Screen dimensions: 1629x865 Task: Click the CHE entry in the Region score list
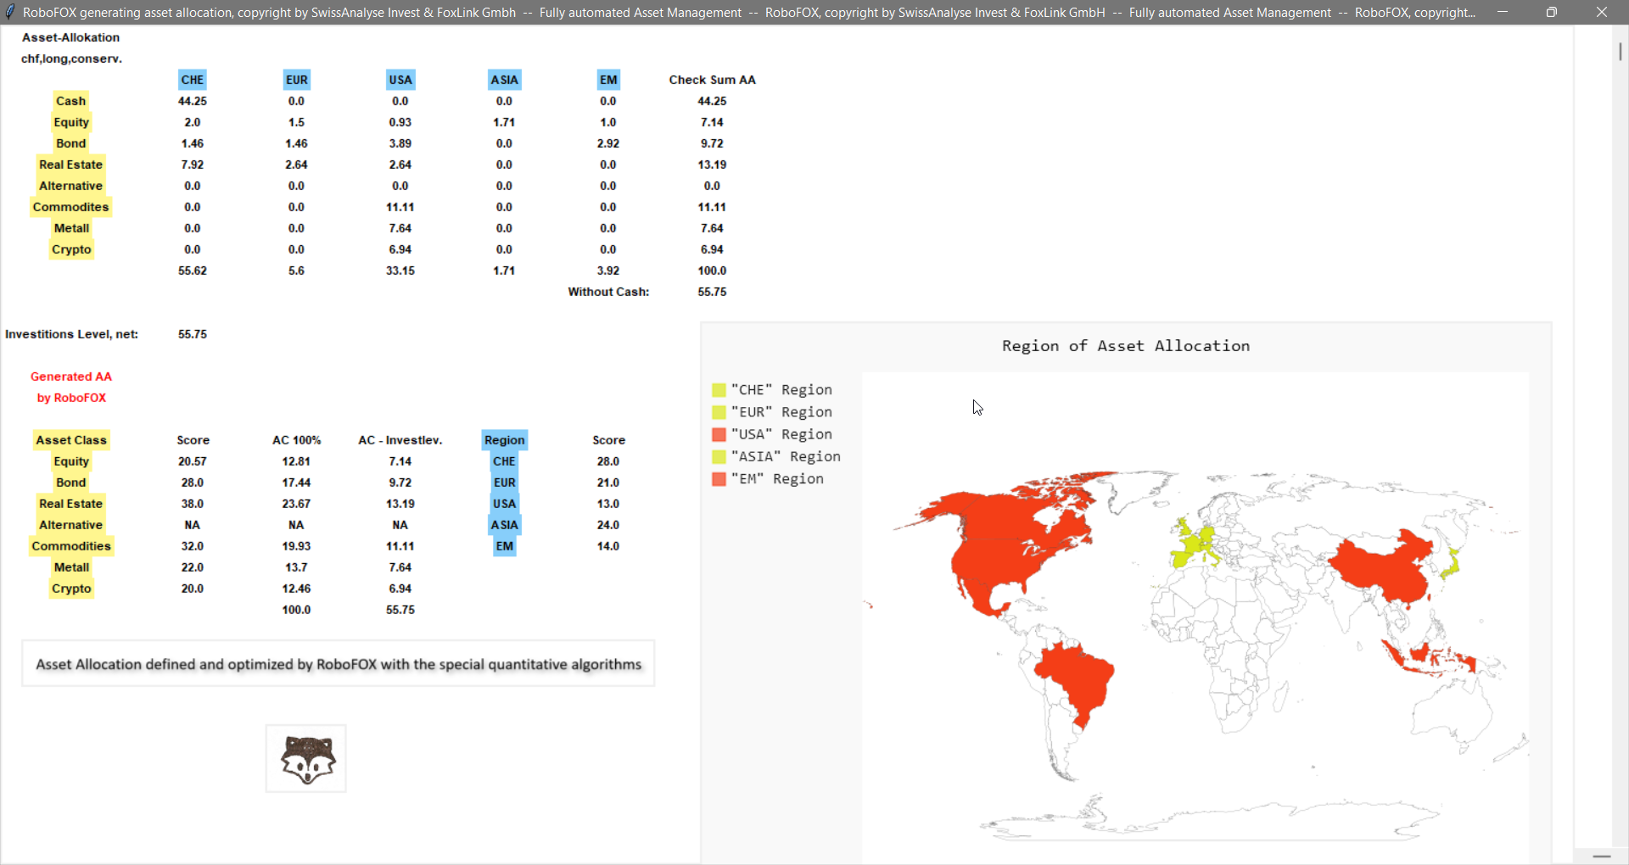coord(504,461)
